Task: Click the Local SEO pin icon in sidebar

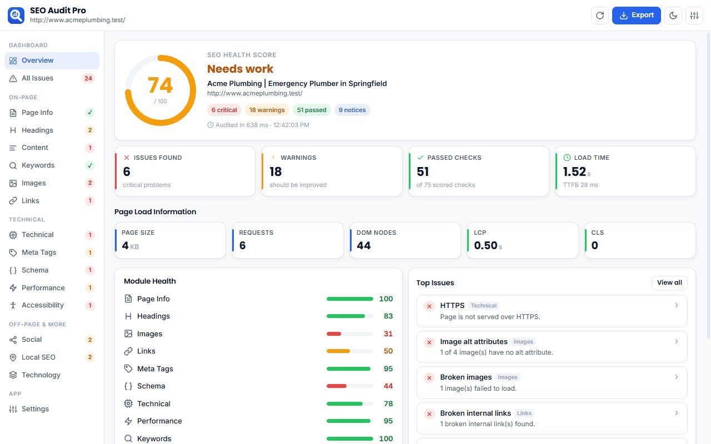Action: click(13, 357)
